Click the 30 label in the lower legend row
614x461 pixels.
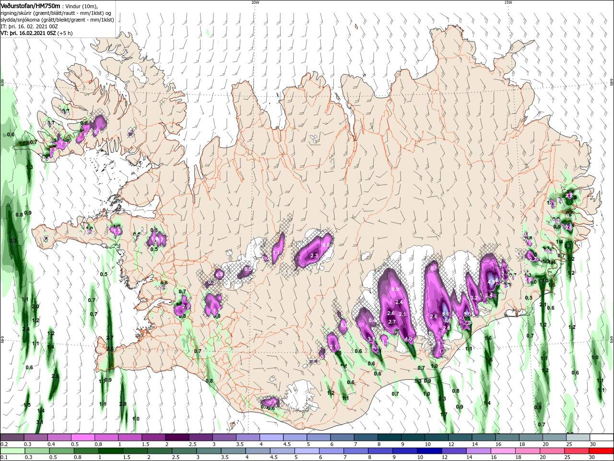click(x=593, y=458)
